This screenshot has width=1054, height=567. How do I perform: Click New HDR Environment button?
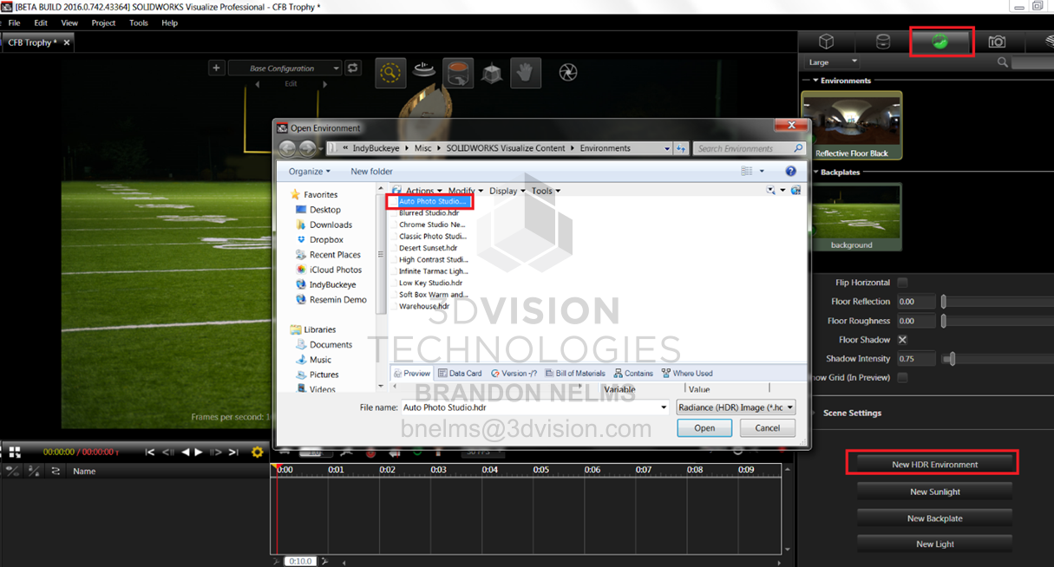click(934, 465)
